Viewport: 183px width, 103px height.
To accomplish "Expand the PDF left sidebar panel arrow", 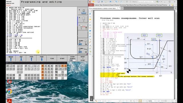I will [93, 56].
